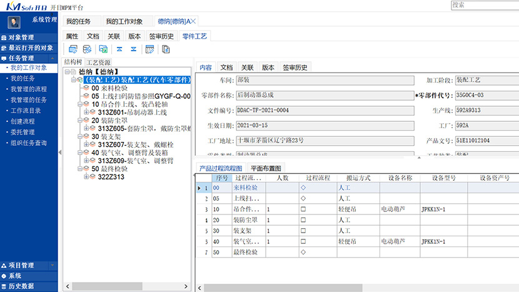Toggle 过程流程 square symbol in row 10
This screenshot has height=292, width=519.
tap(303, 209)
